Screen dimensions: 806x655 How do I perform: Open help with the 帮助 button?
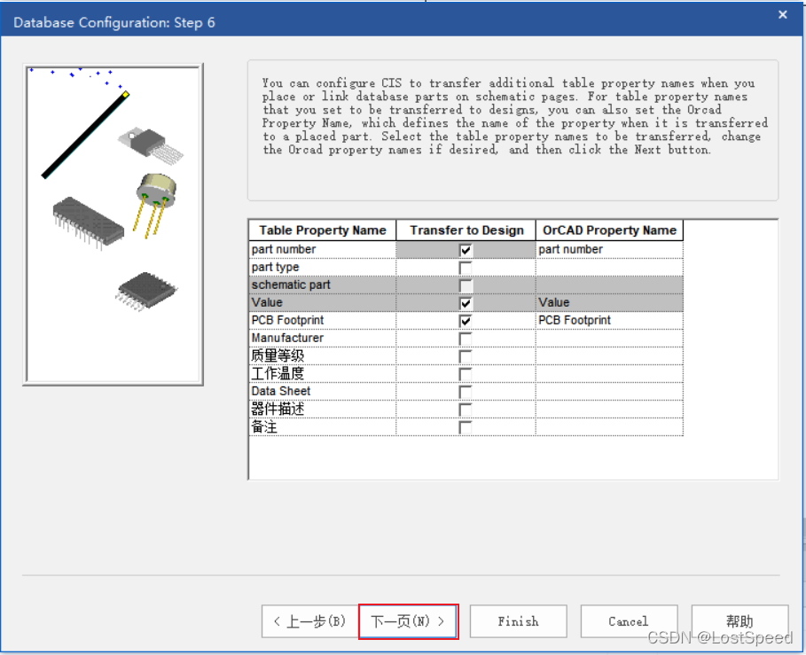[x=739, y=621]
